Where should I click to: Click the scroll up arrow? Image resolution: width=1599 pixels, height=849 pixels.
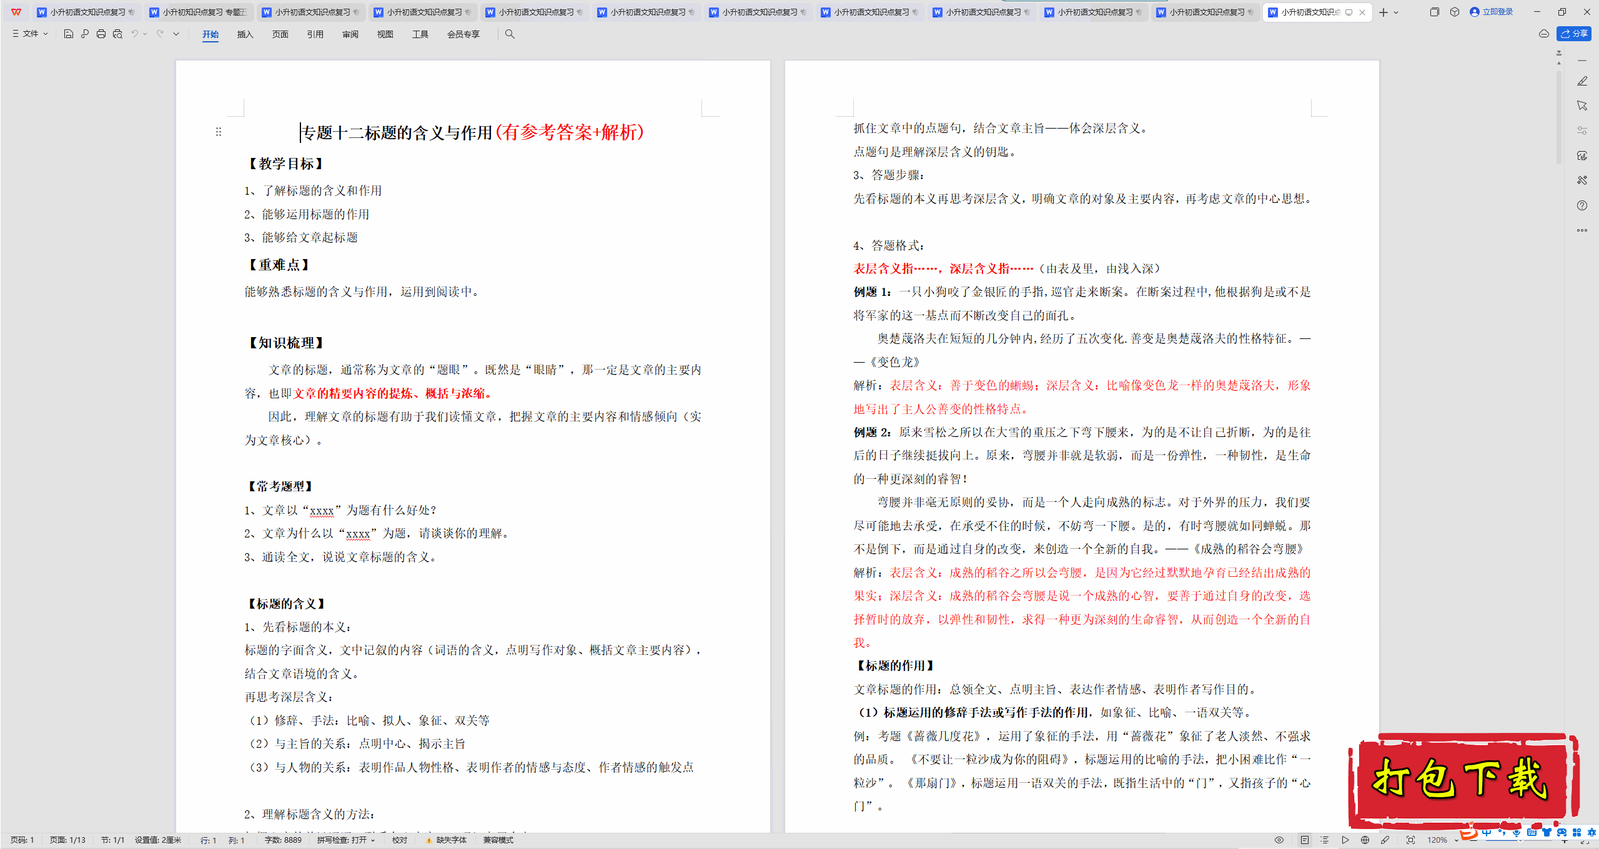coord(1559,63)
